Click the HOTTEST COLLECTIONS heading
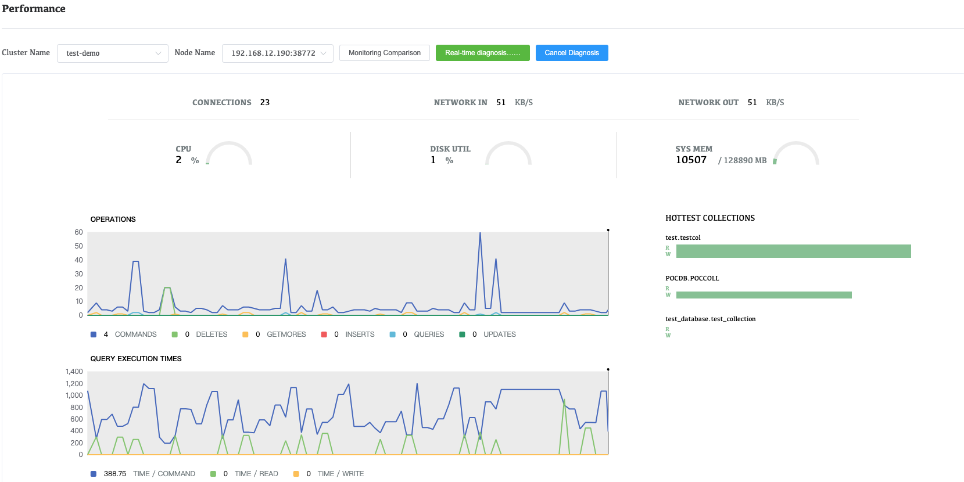This screenshot has width=964, height=482. coord(710,218)
